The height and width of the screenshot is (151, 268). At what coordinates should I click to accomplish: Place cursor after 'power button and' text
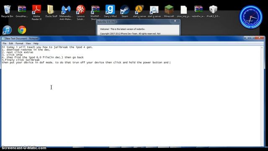tap(170, 62)
